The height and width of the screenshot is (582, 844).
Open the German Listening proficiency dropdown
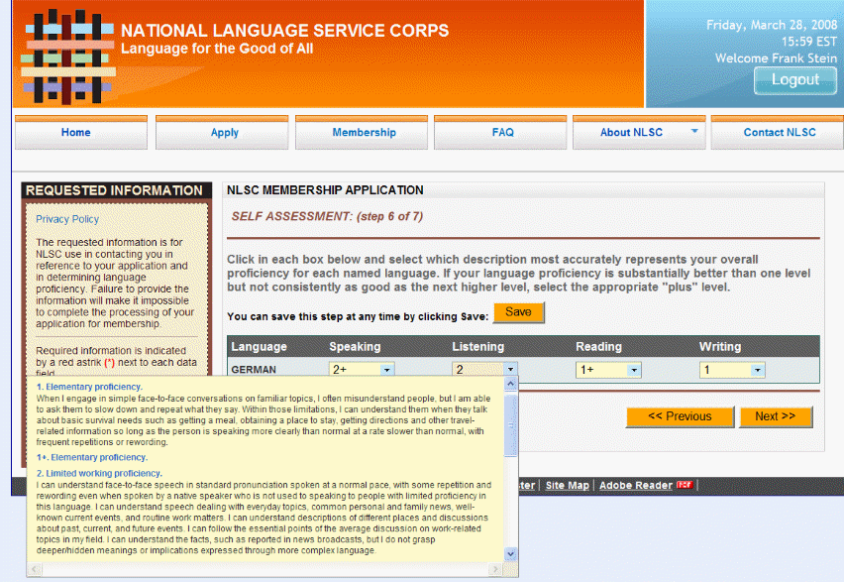pyautogui.click(x=485, y=370)
